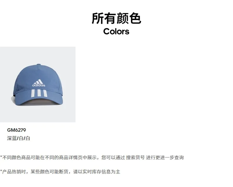Click the 搜索货号 text in the note
Screen dimensions: 233x187
(x=135, y=157)
